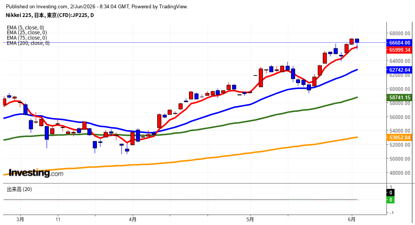Click the 3月 date axis label
415x225 pixels.
coord(20,219)
